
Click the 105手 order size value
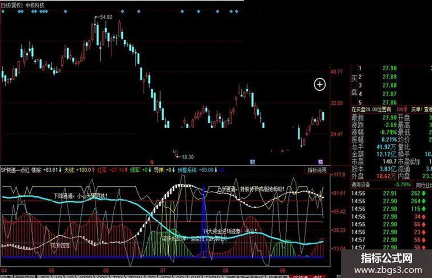pyautogui.click(x=402, y=110)
